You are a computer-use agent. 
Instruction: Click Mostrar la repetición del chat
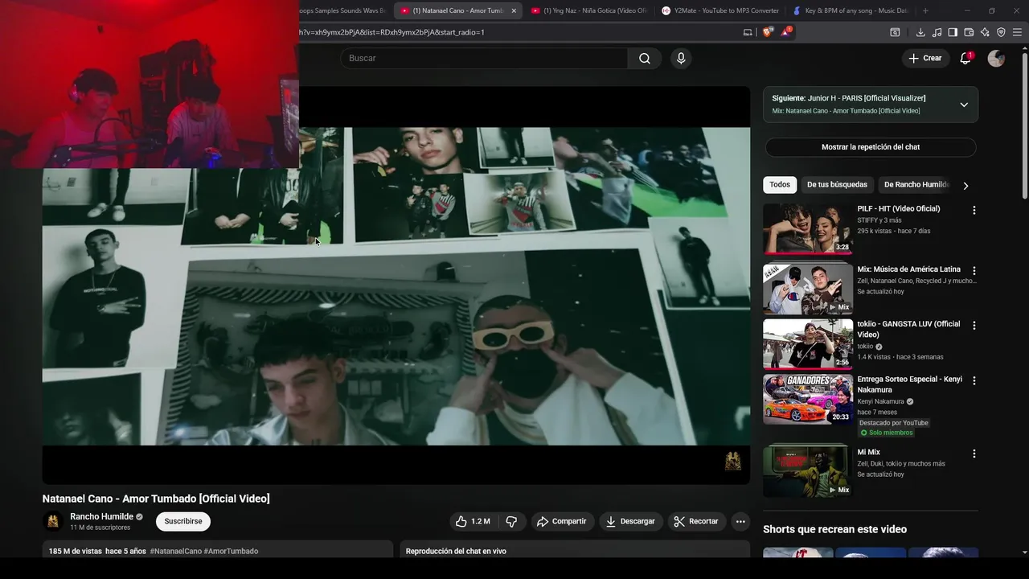click(x=871, y=147)
